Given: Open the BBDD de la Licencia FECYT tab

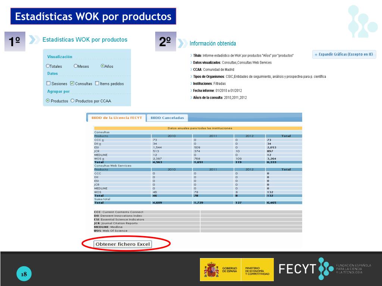Looking at the screenshot, I should [x=117, y=118].
